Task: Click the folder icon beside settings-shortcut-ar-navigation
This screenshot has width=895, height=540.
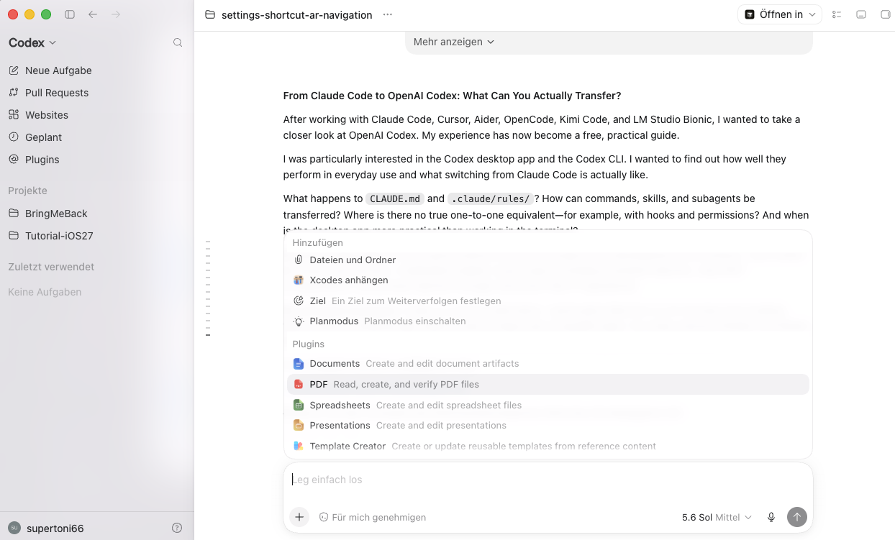Action: click(210, 14)
